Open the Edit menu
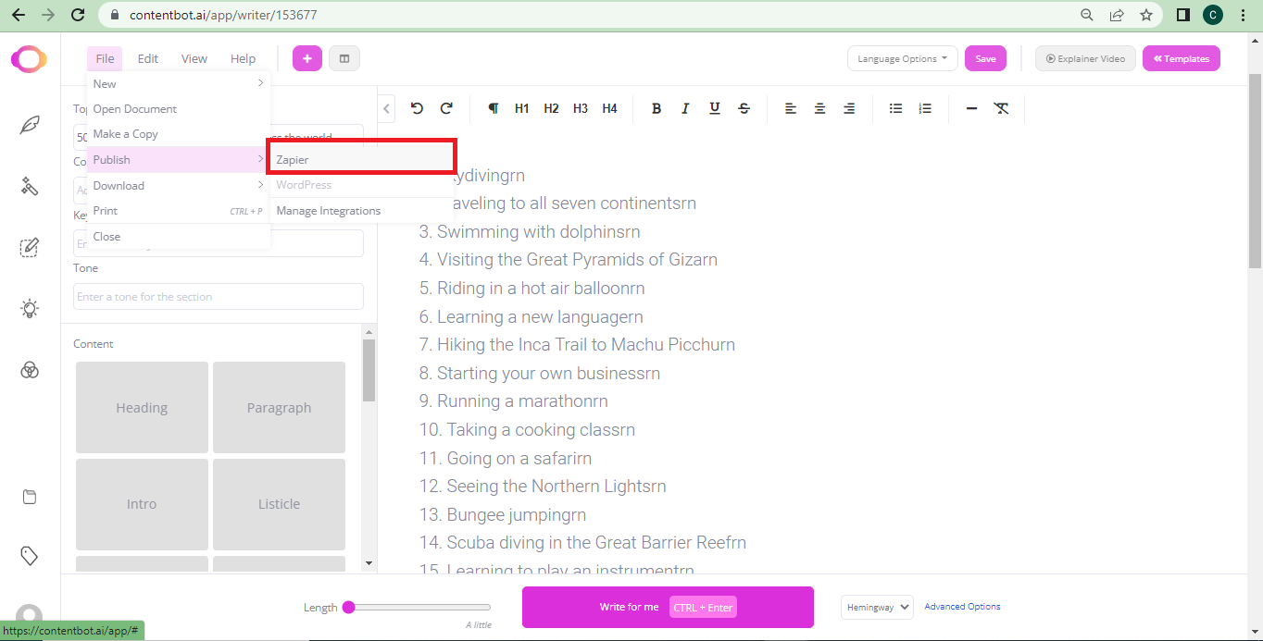The image size is (1263, 641). click(147, 57)
